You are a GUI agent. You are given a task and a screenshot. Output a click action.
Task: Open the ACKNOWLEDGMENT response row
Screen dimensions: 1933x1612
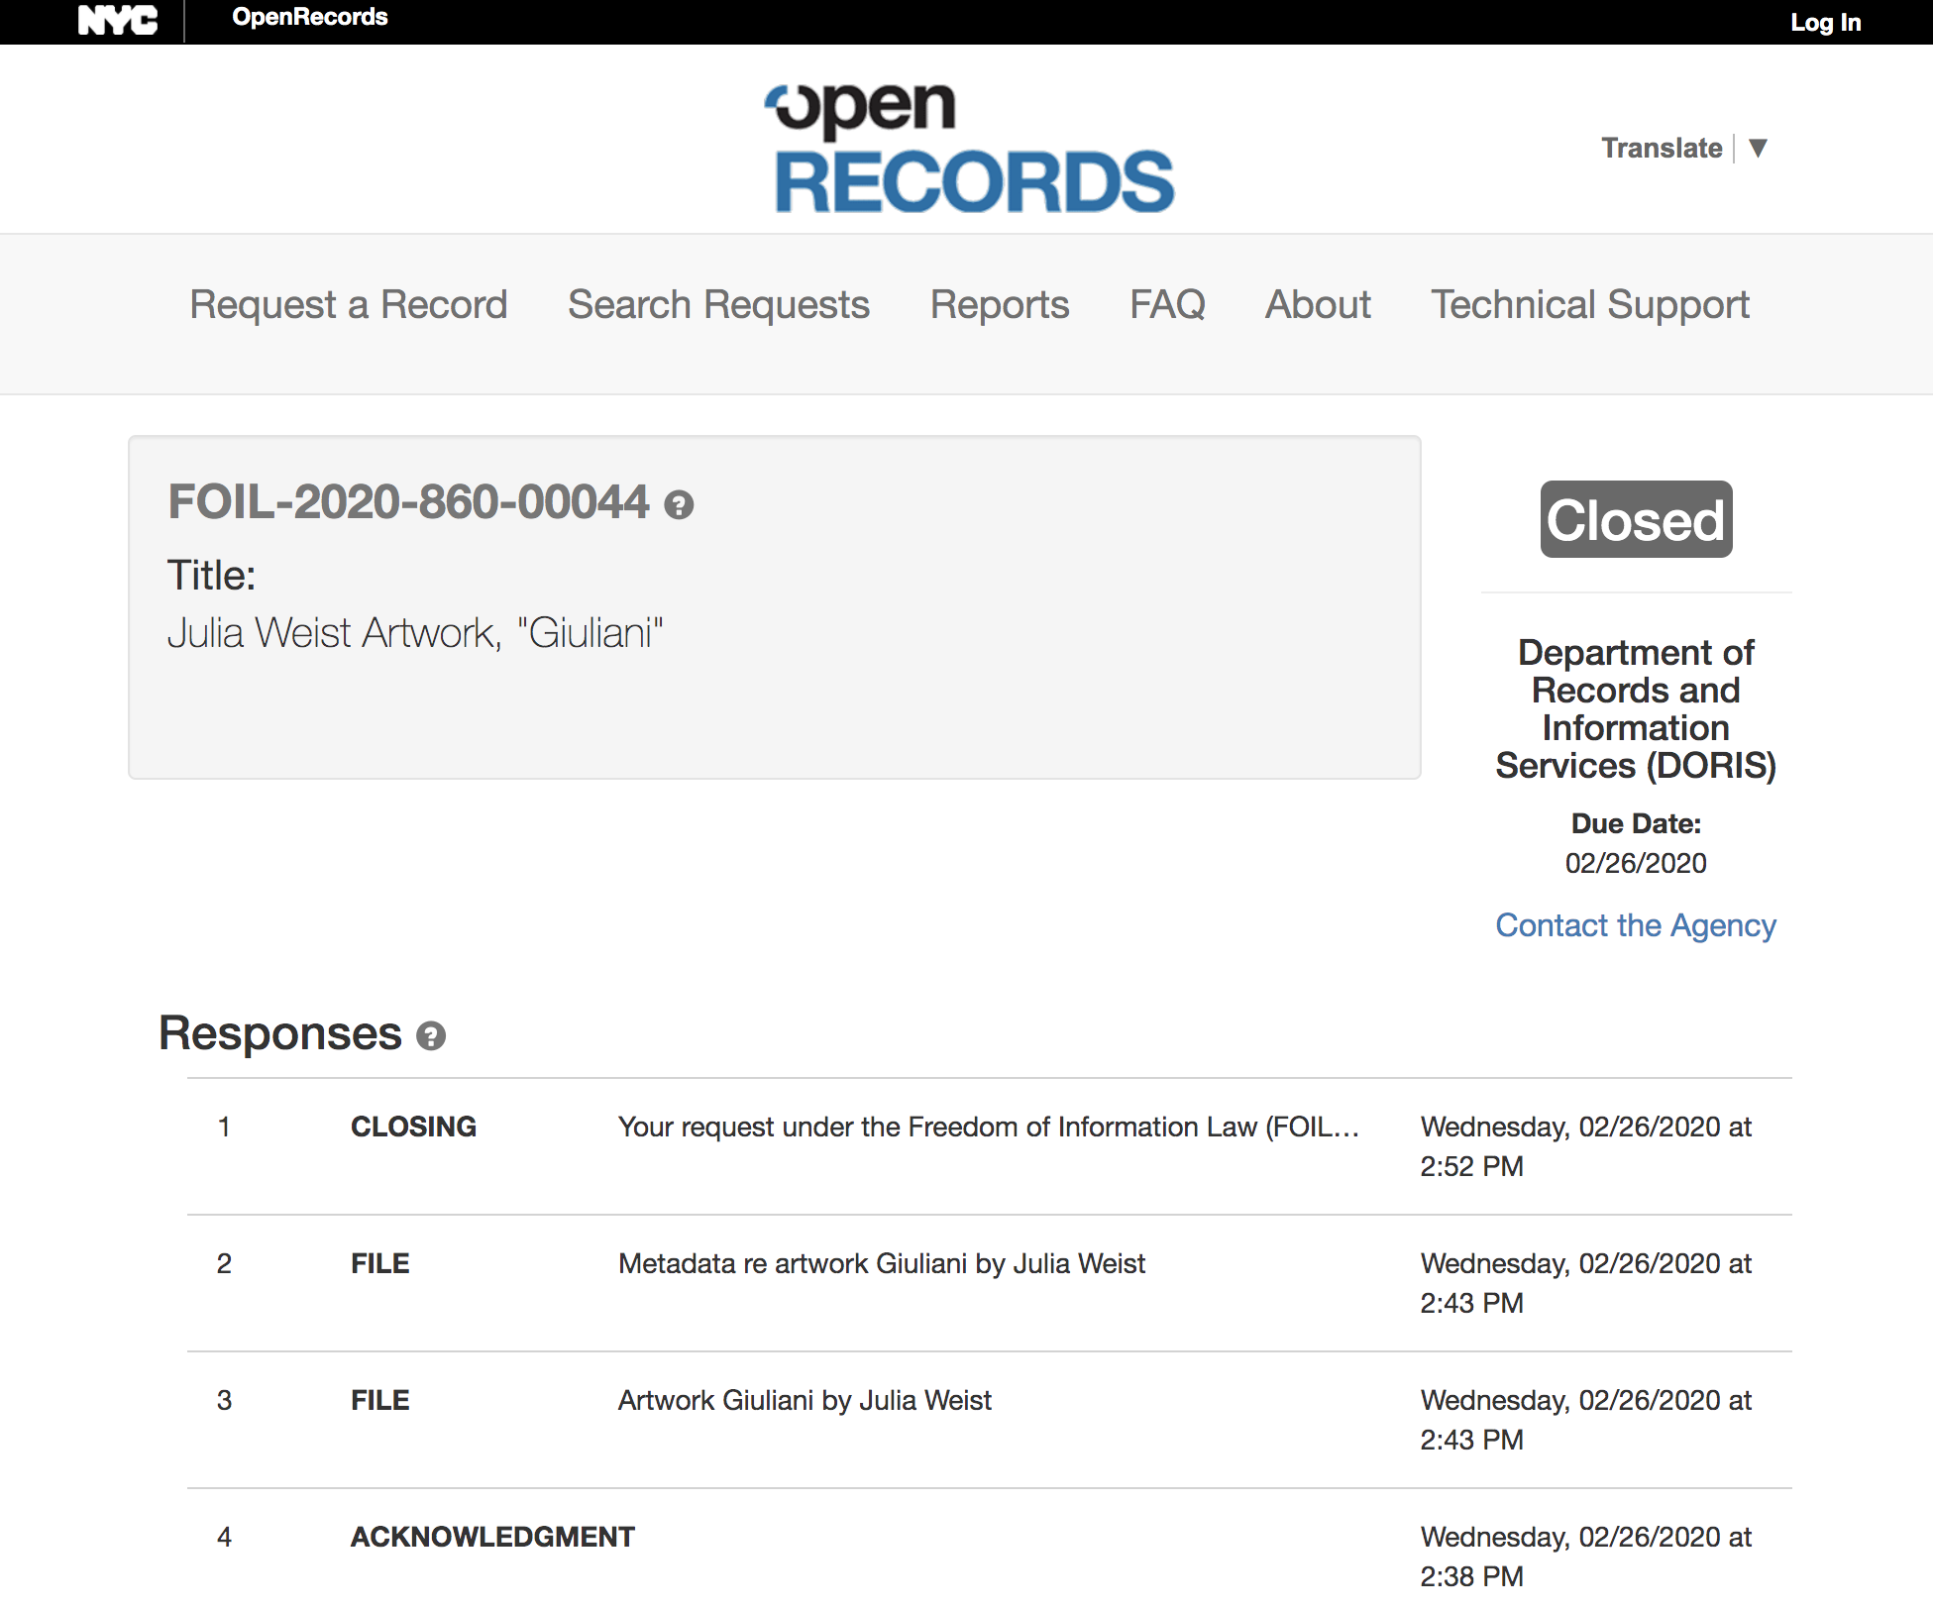pos(492,1538)
